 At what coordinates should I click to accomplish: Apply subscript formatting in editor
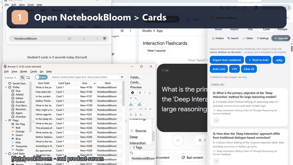[136, 98]
